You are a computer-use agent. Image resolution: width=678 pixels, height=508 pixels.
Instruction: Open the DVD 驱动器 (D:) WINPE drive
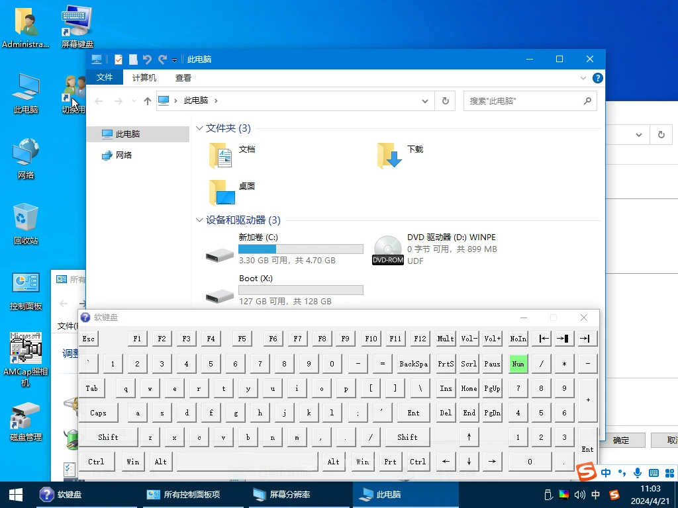(435, 249)
